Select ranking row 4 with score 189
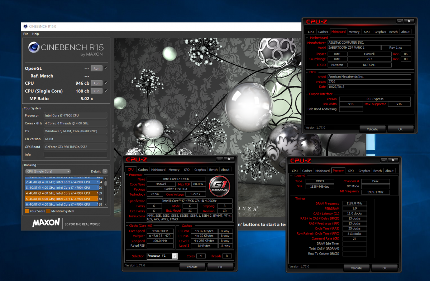 point(64,193)
